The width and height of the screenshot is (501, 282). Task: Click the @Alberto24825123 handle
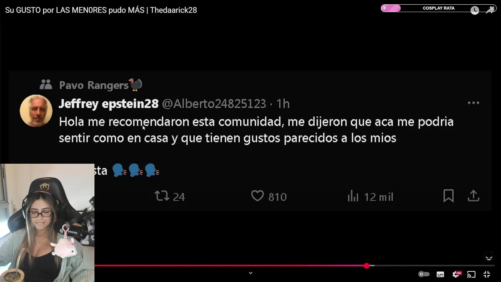(x=214, y=104)
